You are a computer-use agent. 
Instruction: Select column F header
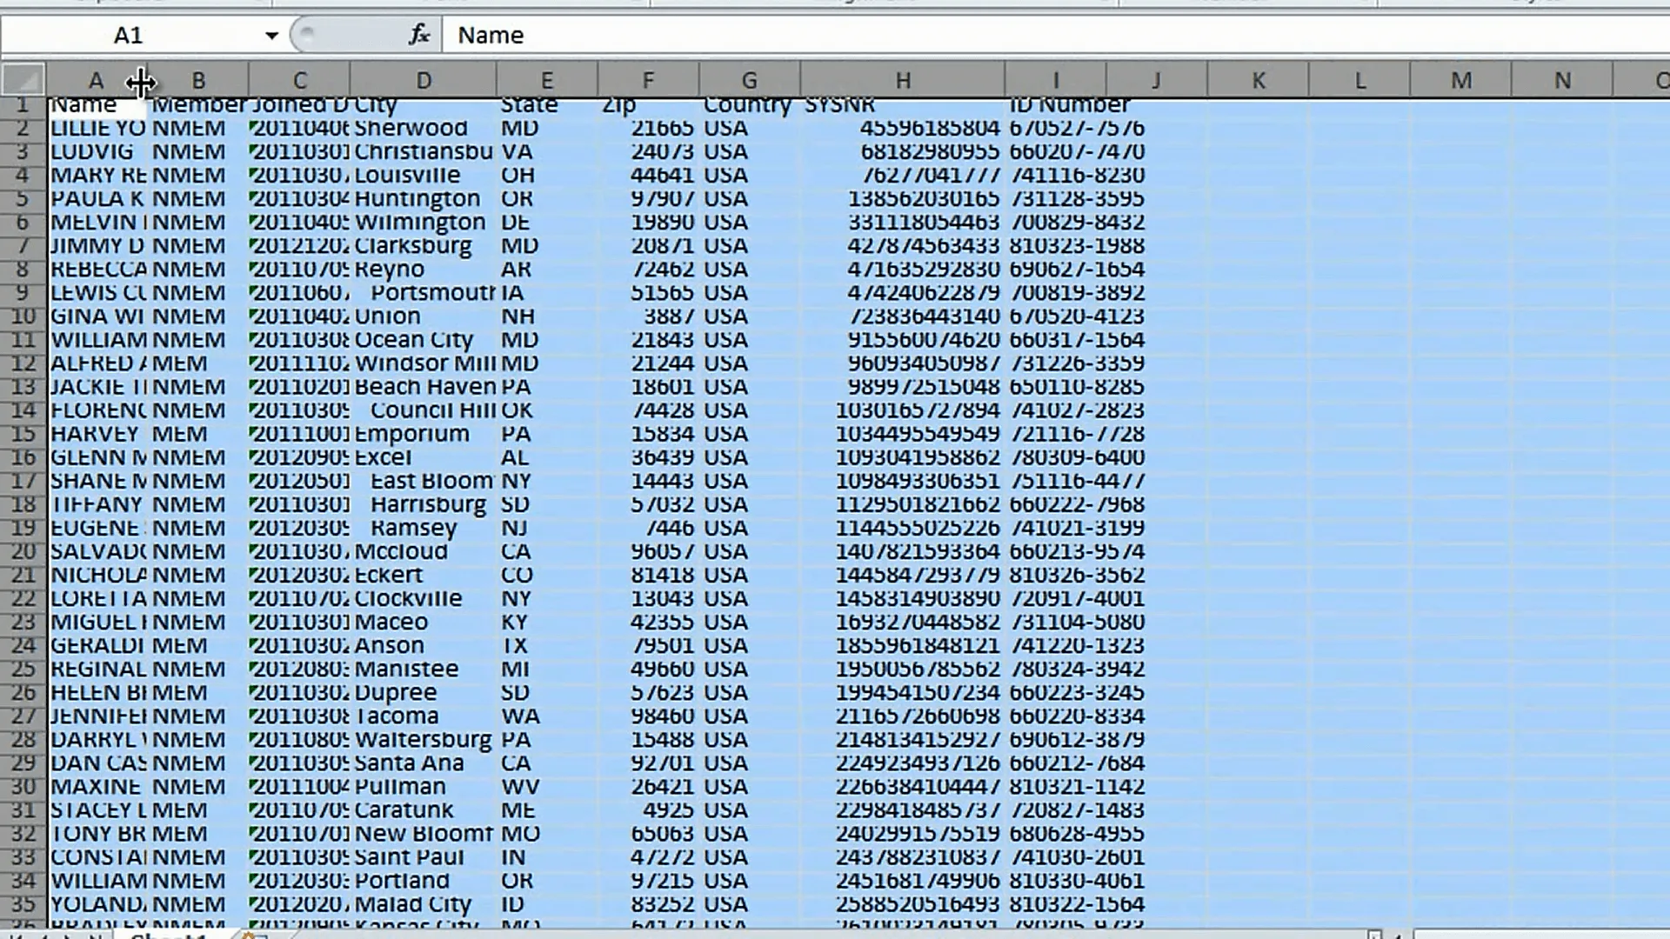coord(648,80)
